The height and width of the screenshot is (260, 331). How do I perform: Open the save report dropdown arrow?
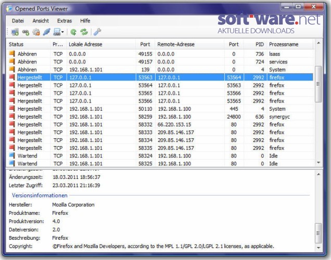click(x=62, y=32)
